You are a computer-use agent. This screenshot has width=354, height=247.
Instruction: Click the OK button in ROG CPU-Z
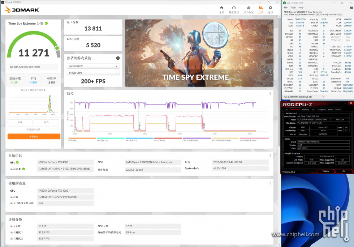pyautogui.click(x=344, y=171)
